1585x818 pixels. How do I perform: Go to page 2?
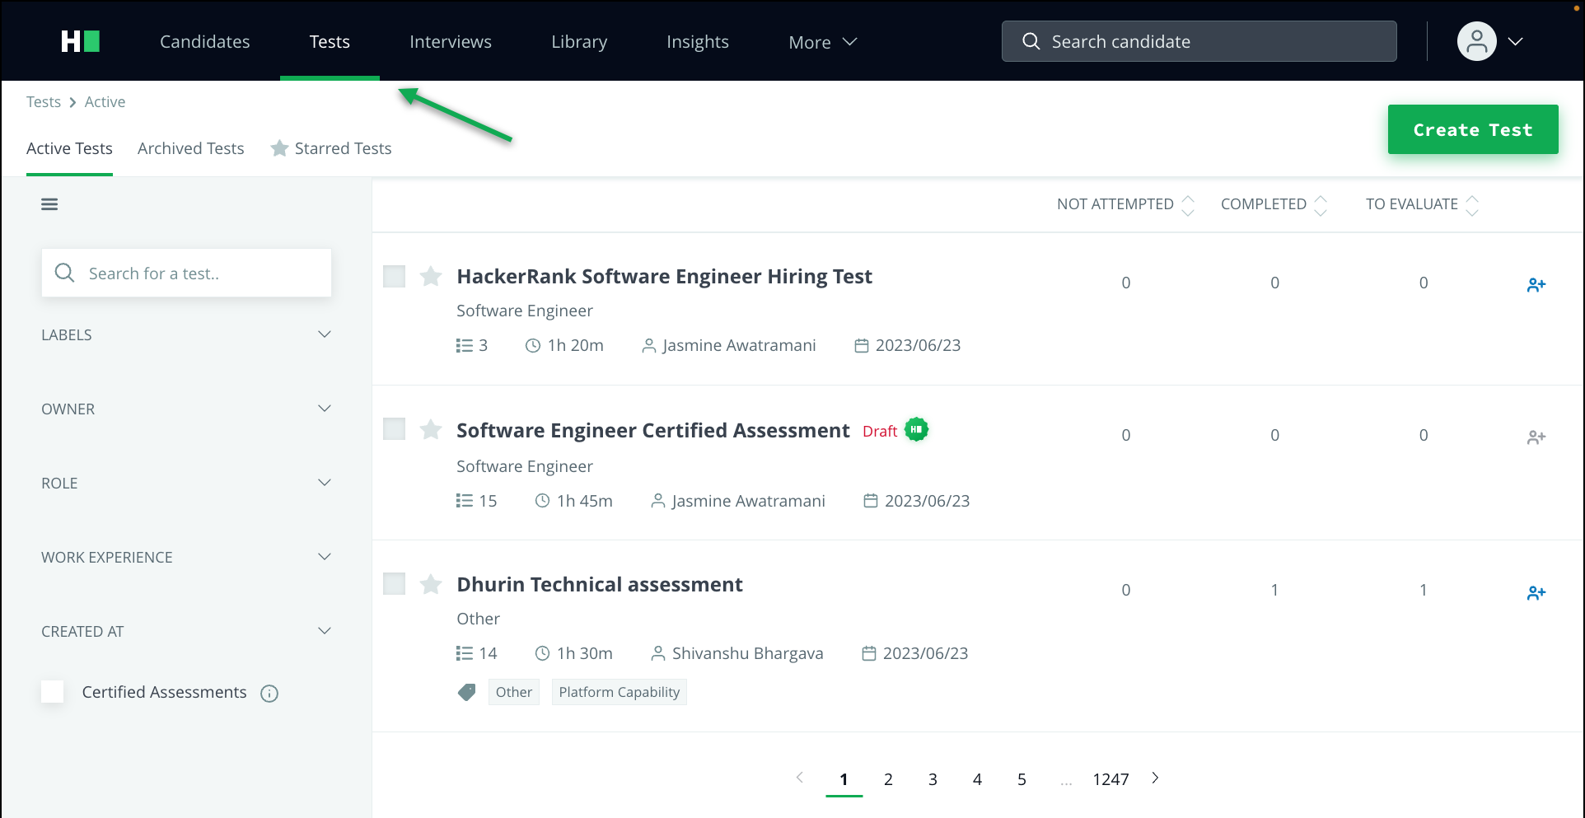(x=888, y=779)
